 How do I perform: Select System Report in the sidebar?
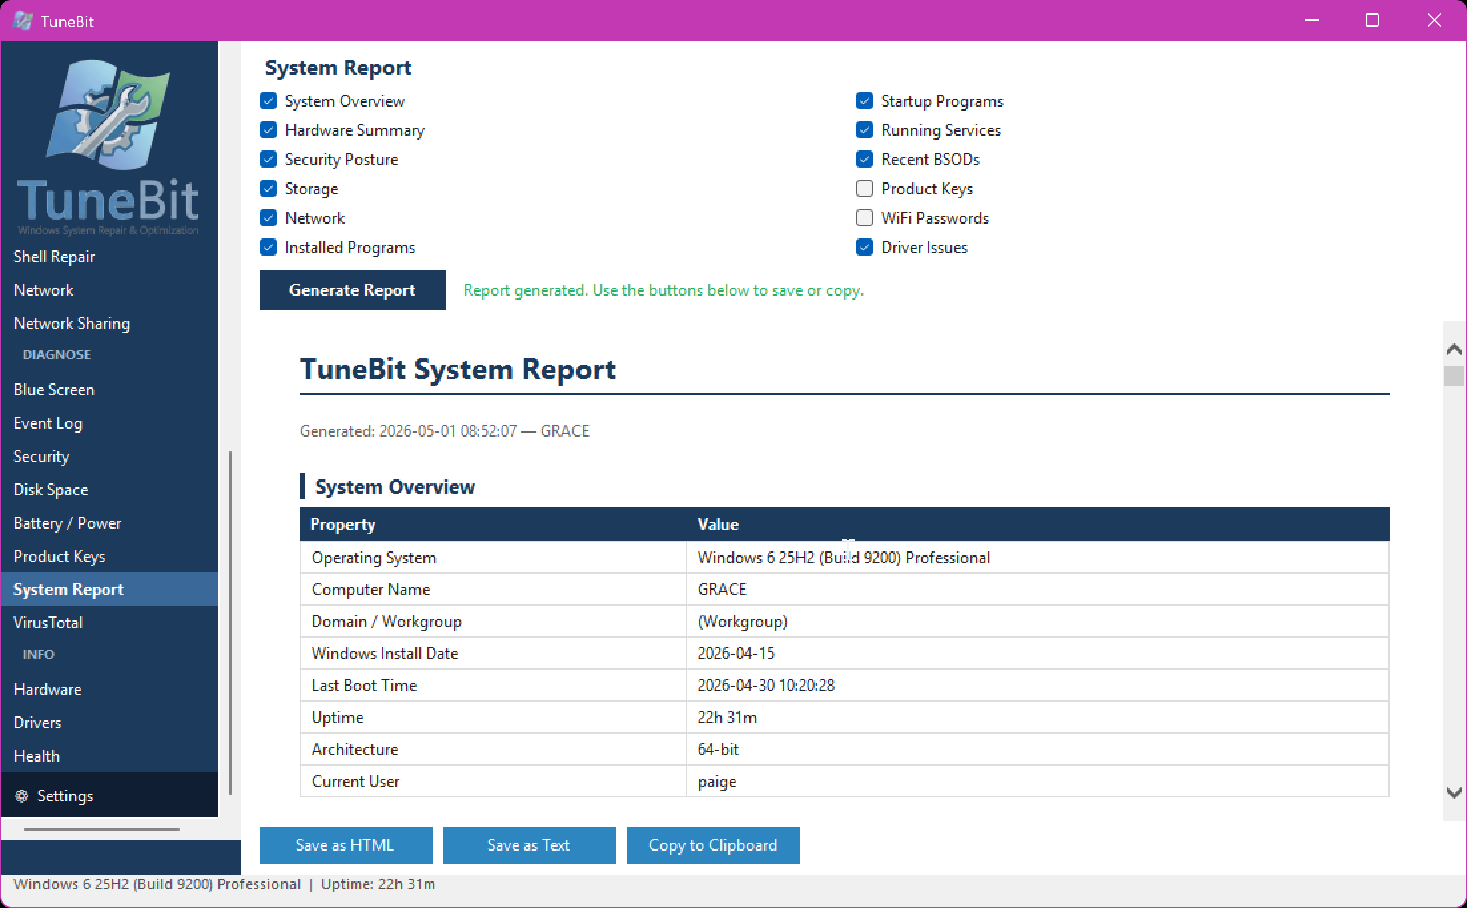coord(110,589)
